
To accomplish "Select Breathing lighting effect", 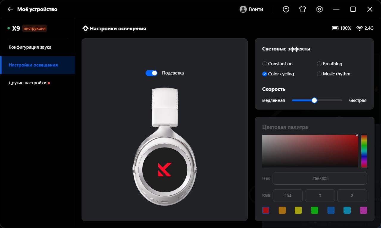I will (x=330, y=64).
